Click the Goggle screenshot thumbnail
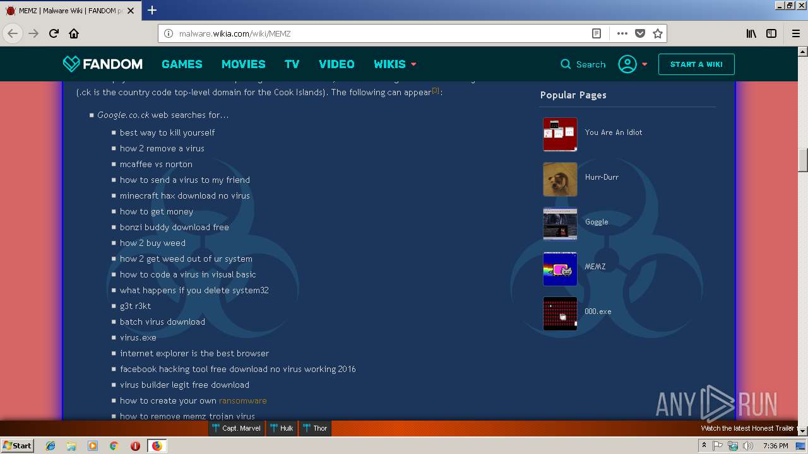The image size is (808, 454). tap(560, 224)
